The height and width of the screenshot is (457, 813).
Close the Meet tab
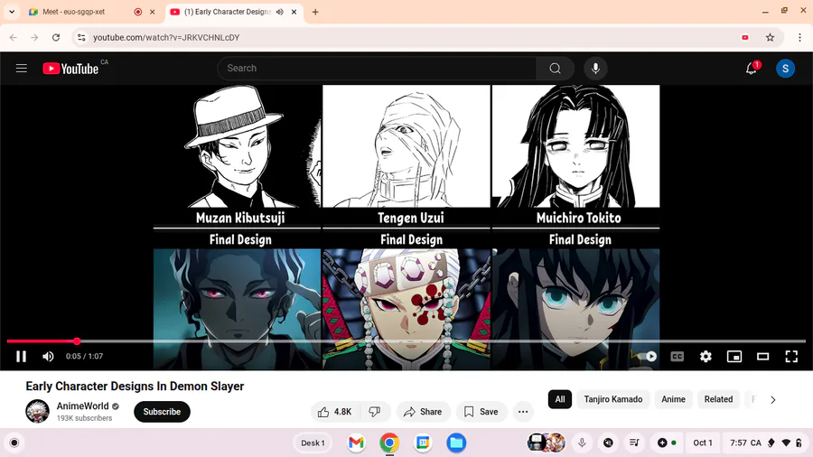[x=153, y=12]
